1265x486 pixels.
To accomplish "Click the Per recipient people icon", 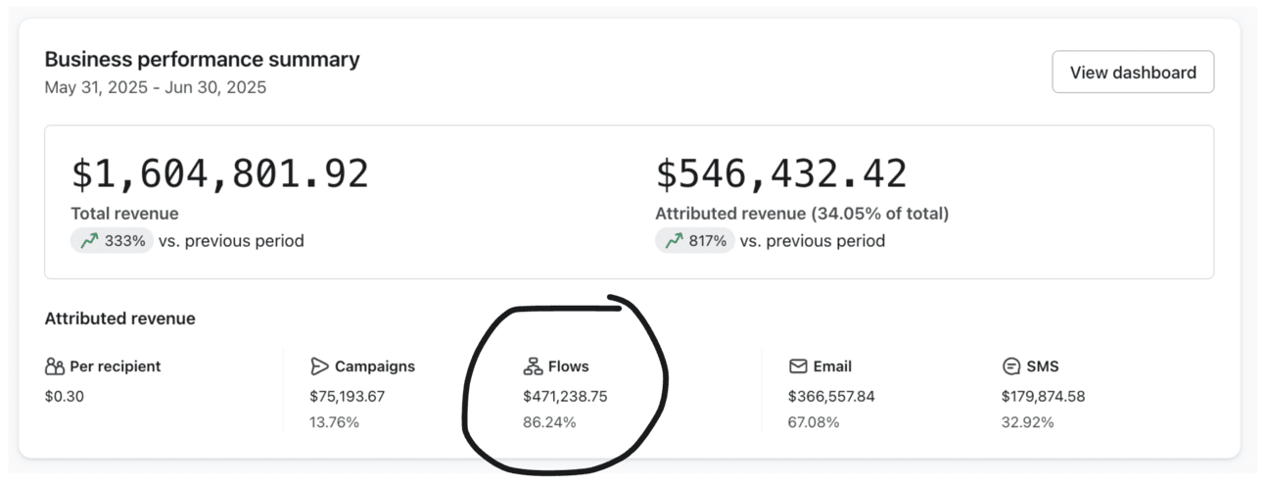I will coord(55,366).
